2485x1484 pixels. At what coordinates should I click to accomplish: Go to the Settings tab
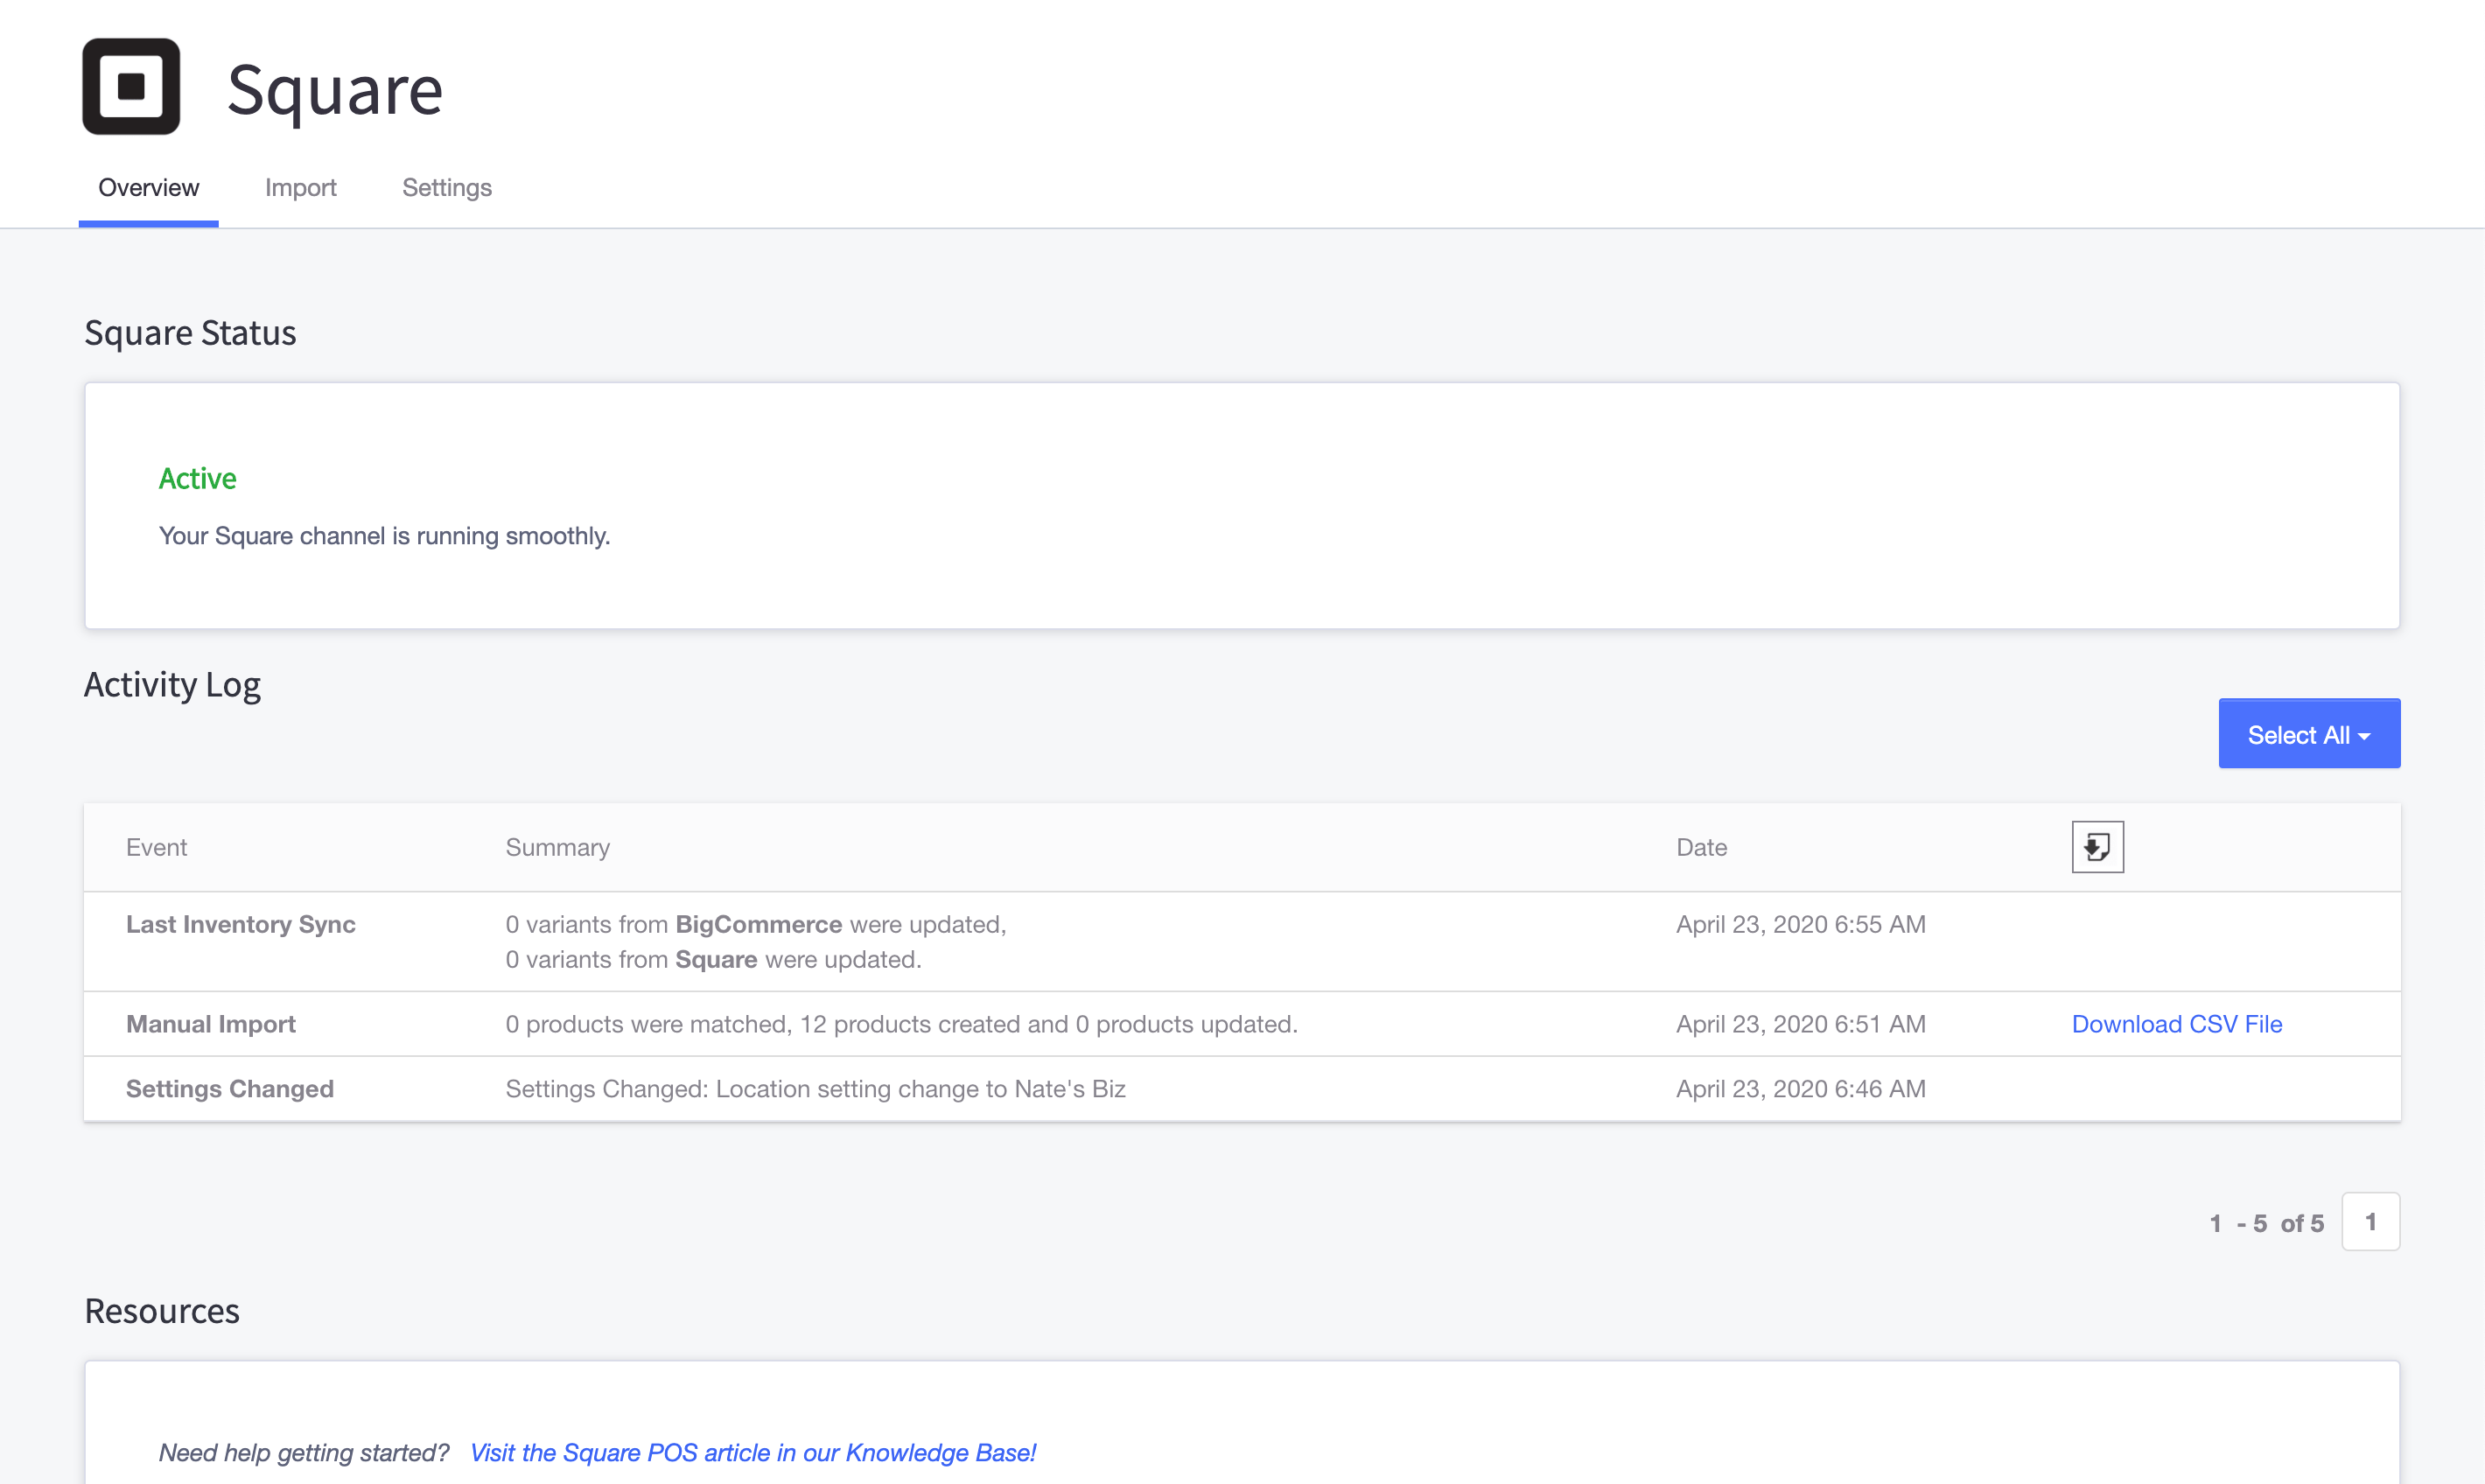click(446, 188)
